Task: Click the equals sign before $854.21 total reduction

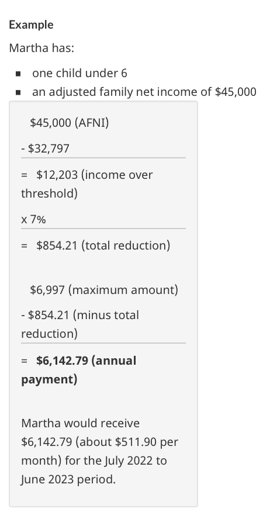Action: (x=24, y=245)
